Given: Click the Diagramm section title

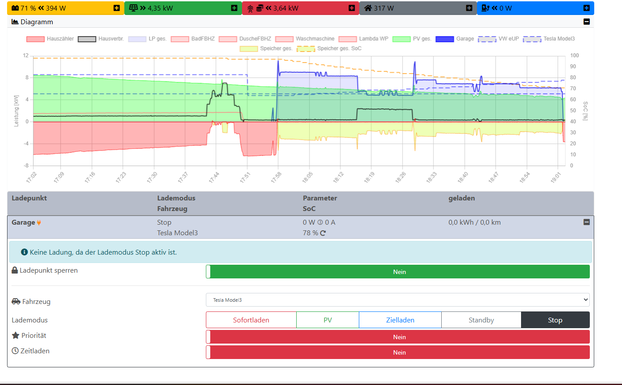Looking at the screenshot, I should pyautogui.click(x=37, y=22).
